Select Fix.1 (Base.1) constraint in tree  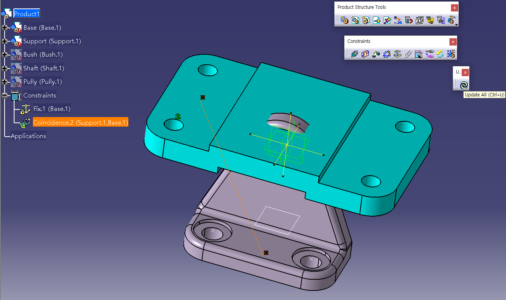click(52, 109)
